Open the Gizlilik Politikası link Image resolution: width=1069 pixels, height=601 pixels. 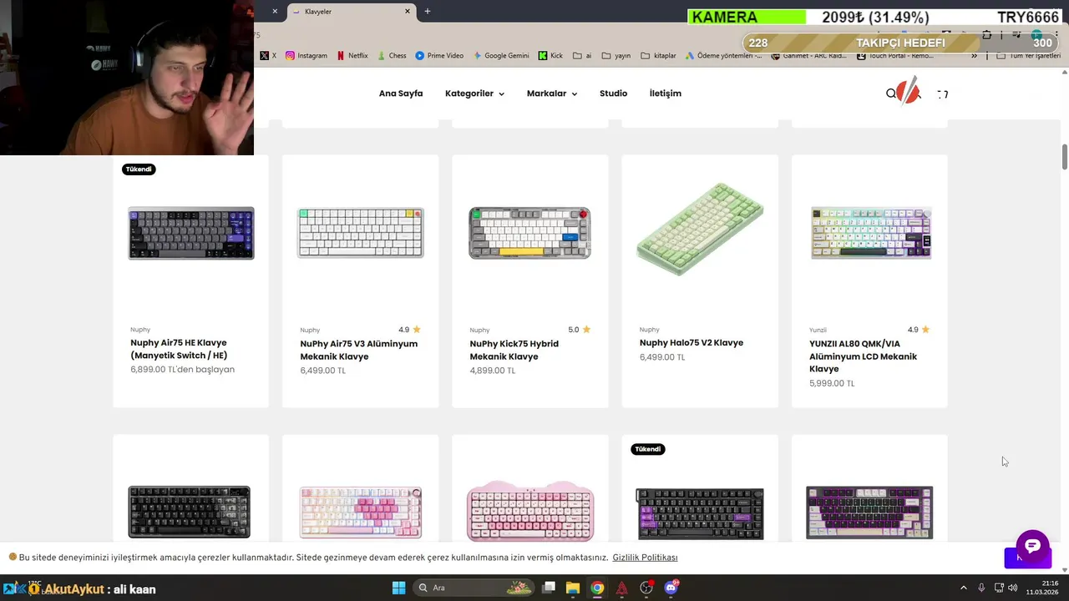(x=645, y=558)
